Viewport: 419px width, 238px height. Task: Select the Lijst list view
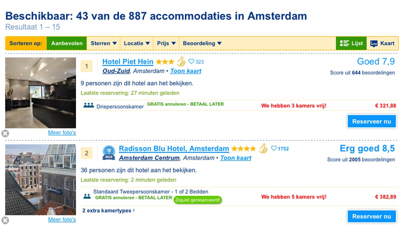point(351,43)
